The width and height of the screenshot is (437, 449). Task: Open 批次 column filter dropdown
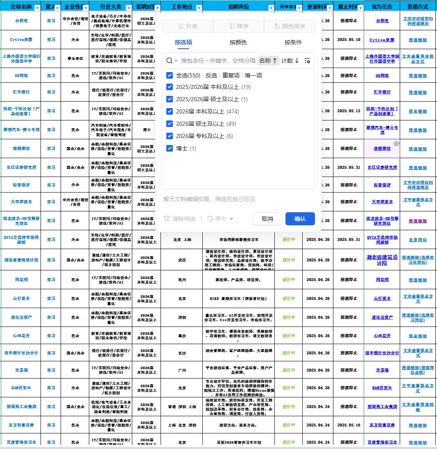tap(57, 8)
